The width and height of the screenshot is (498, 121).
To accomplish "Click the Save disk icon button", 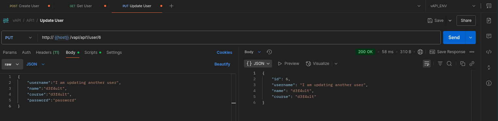I will click(x=436, y=21).
